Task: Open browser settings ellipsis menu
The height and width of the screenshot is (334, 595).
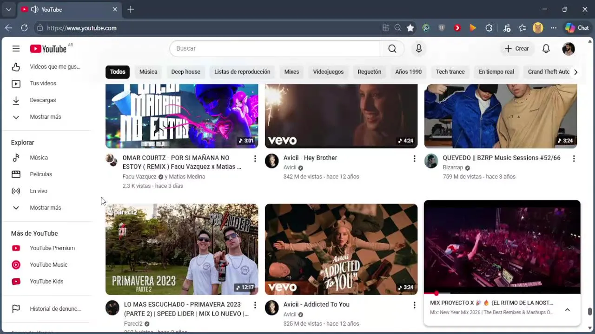Action: point(553,28)
